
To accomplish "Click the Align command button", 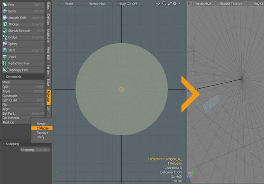I will click(x=23, y=109).
